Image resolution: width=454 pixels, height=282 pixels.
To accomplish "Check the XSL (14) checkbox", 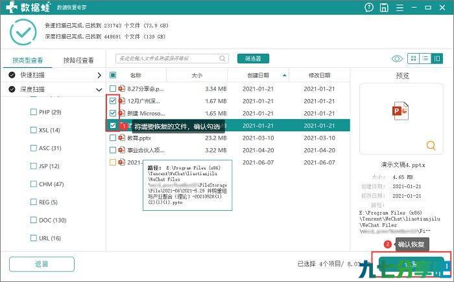I will point(34,130).
